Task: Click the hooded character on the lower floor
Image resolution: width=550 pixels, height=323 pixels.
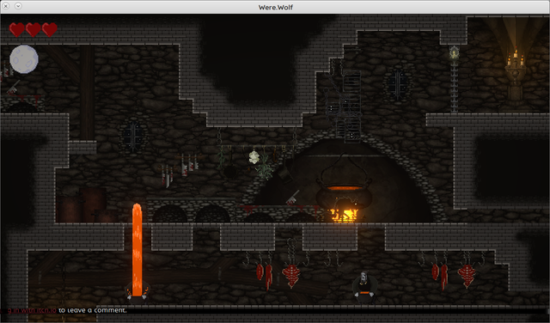Action: coord(364,287)
